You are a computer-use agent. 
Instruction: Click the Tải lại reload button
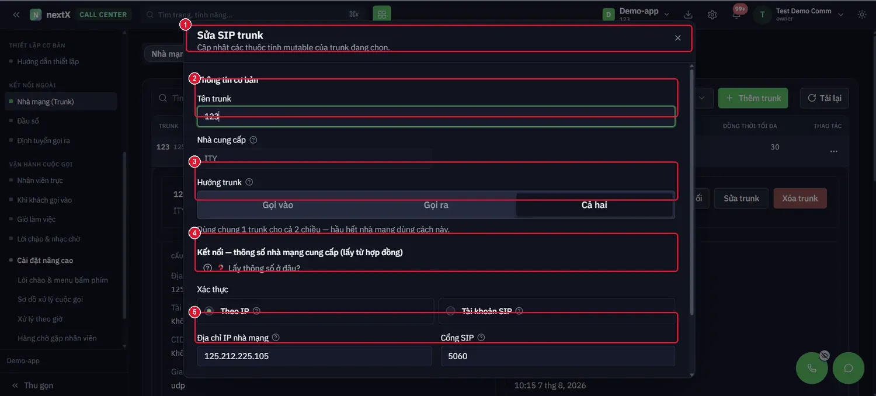[825, 98]
